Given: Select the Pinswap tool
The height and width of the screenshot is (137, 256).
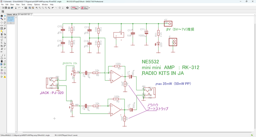Looking at the screenshot, I should click(2, 37).
